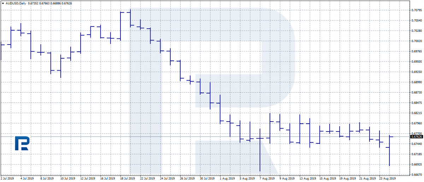Click the 0.68730 price axis label
The width and height of the screenshot is (424, 182).
point(416,92)
